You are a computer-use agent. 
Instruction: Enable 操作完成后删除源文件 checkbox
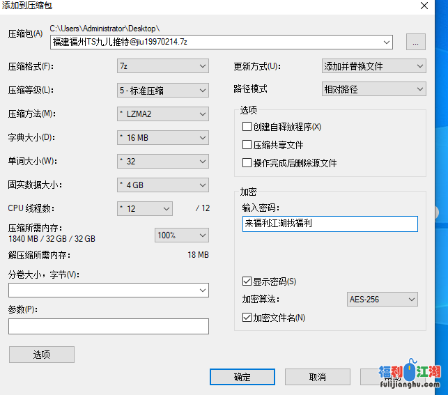[x=247, y=163]
